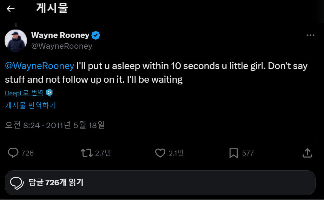Click the blue @WayneRooney mention in tweet
This screenshot has height=200, width=324.
(x=40, y=66)
